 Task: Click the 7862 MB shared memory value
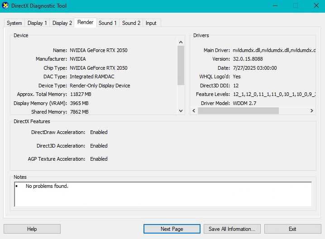79,112
